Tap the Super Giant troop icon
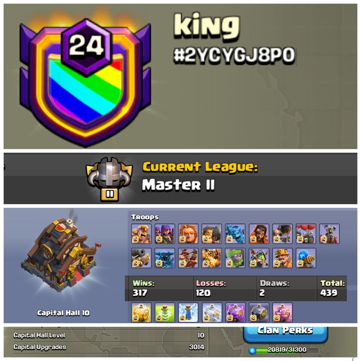361x361 pixels. (x=188, y=234)
